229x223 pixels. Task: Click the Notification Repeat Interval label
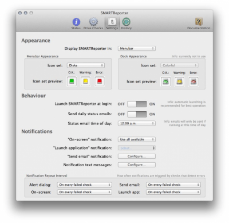coord(47,176)
